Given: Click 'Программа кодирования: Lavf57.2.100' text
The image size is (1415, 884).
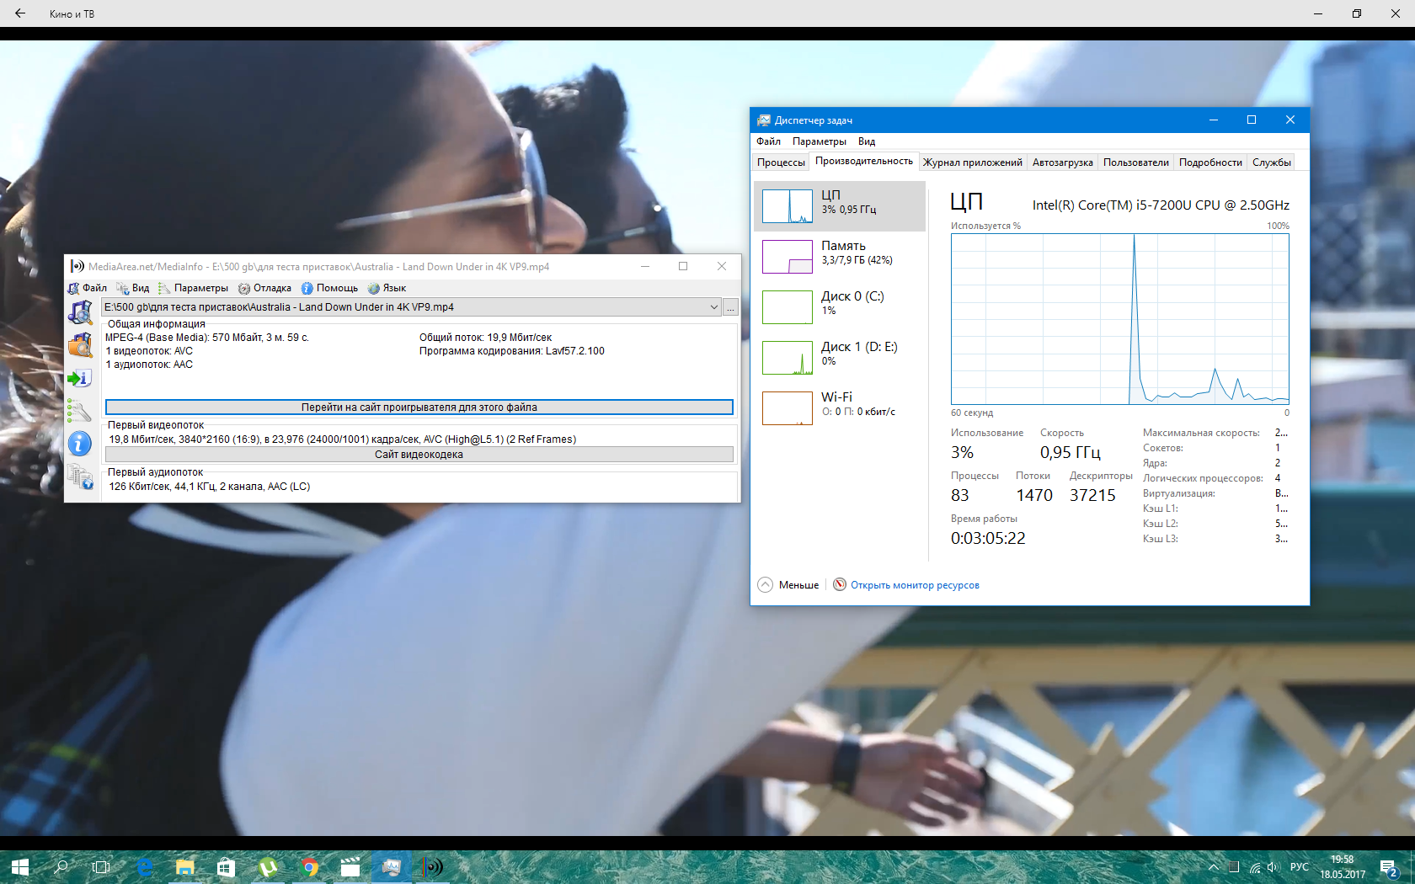Looking at the screenshot, I should [x=512, y=351].
